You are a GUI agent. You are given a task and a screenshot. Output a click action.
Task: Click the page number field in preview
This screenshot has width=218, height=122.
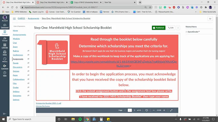tap(130, 110)
